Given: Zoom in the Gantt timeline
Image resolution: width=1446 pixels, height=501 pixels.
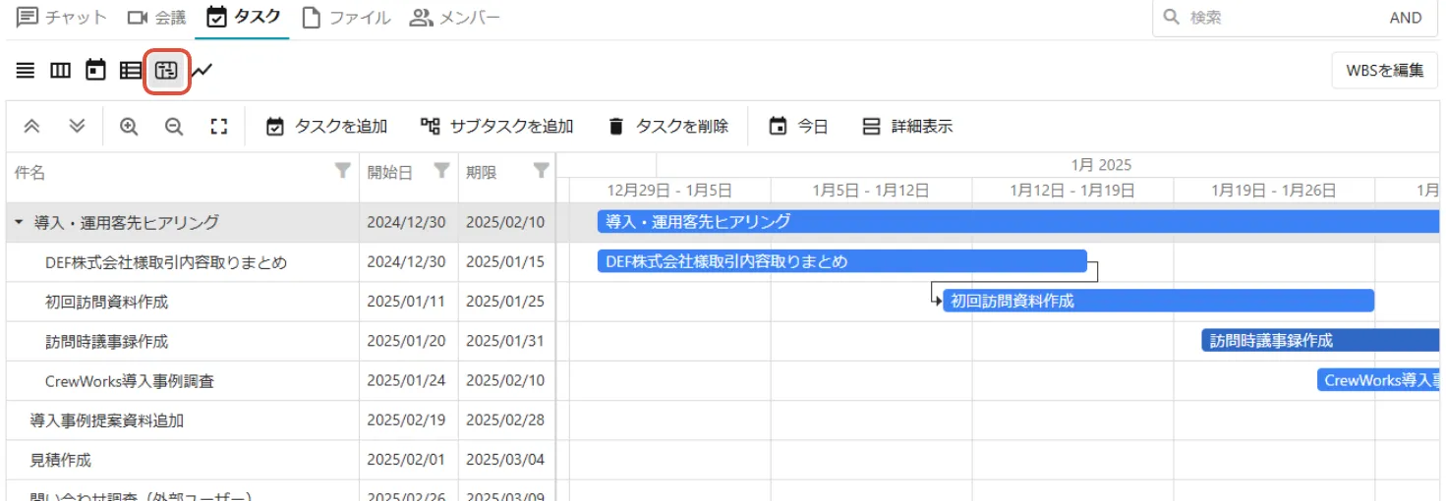Looking at the screenshot, I should point(129,126).
